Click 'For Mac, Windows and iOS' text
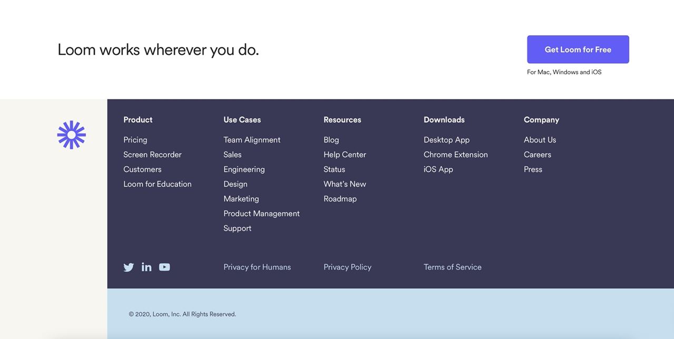674x339 pixels. pyautogui.click(x=564, y=72)
